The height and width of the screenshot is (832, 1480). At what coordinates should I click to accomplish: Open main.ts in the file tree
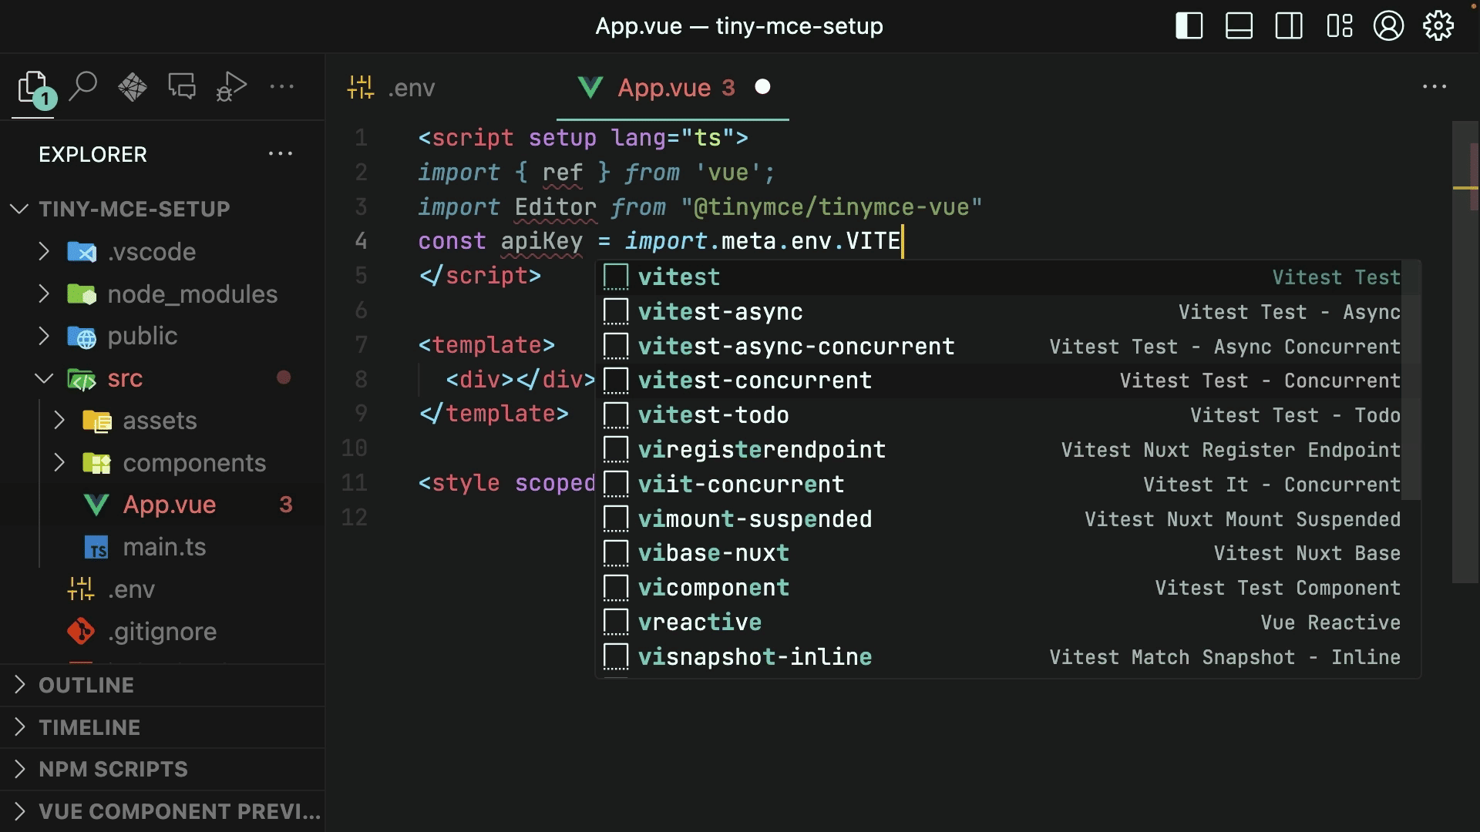(164, 547)
